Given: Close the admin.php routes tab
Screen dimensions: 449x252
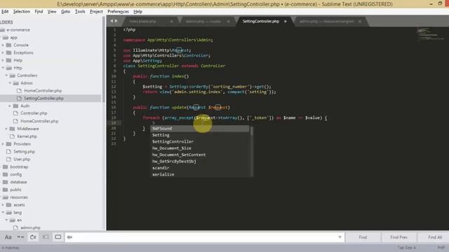Looking at the screenshot, I should (228, 22).
